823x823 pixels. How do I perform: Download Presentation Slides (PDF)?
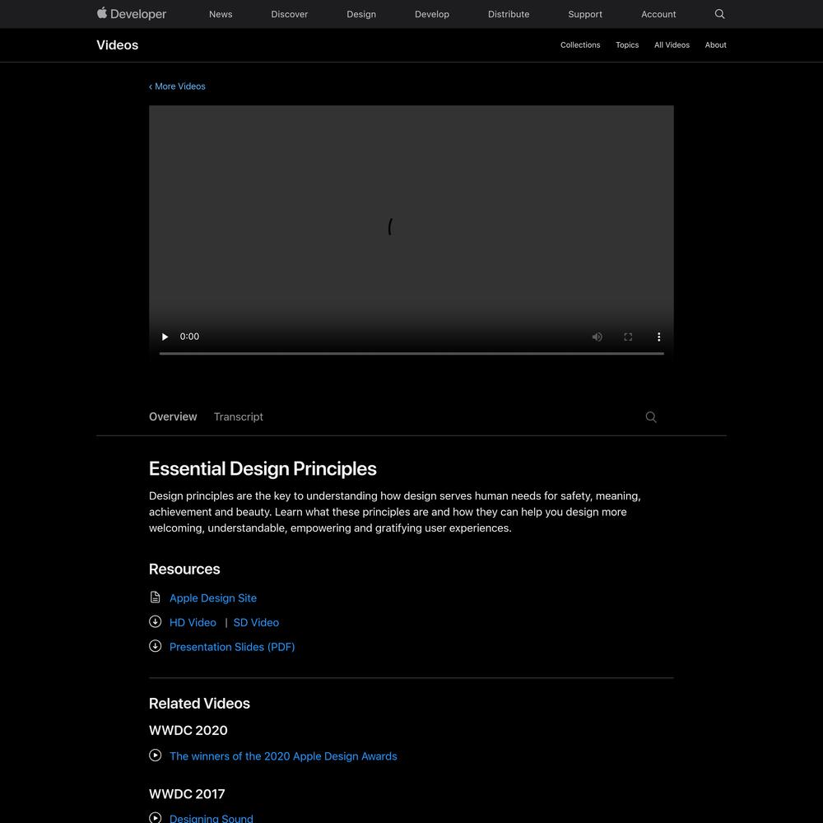coord(232,647)
